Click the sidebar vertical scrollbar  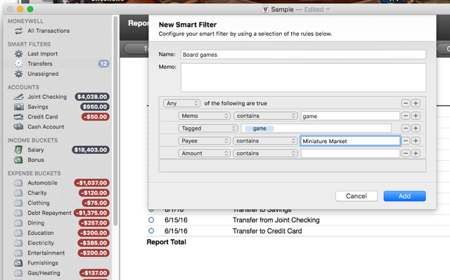tap(115, 121)
